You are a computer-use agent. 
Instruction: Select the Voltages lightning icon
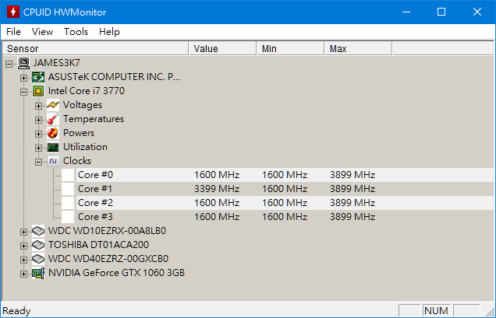coord(53,105)
